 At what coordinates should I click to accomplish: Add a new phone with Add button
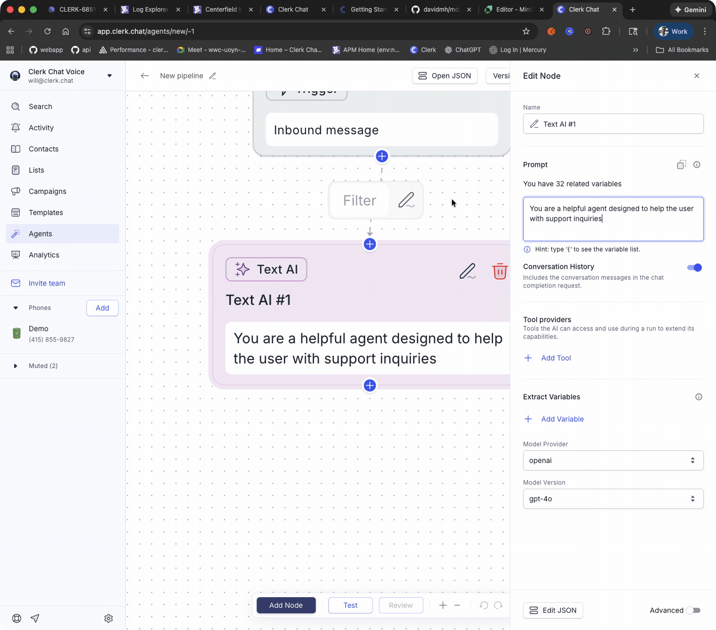[103, 308]
